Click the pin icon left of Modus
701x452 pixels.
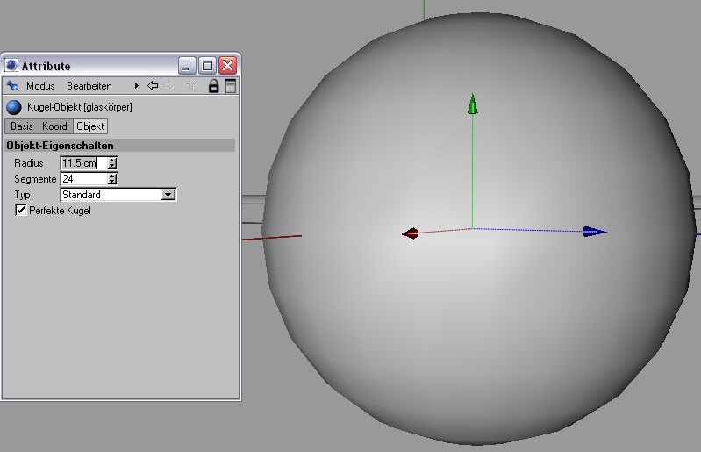point(12,86)
